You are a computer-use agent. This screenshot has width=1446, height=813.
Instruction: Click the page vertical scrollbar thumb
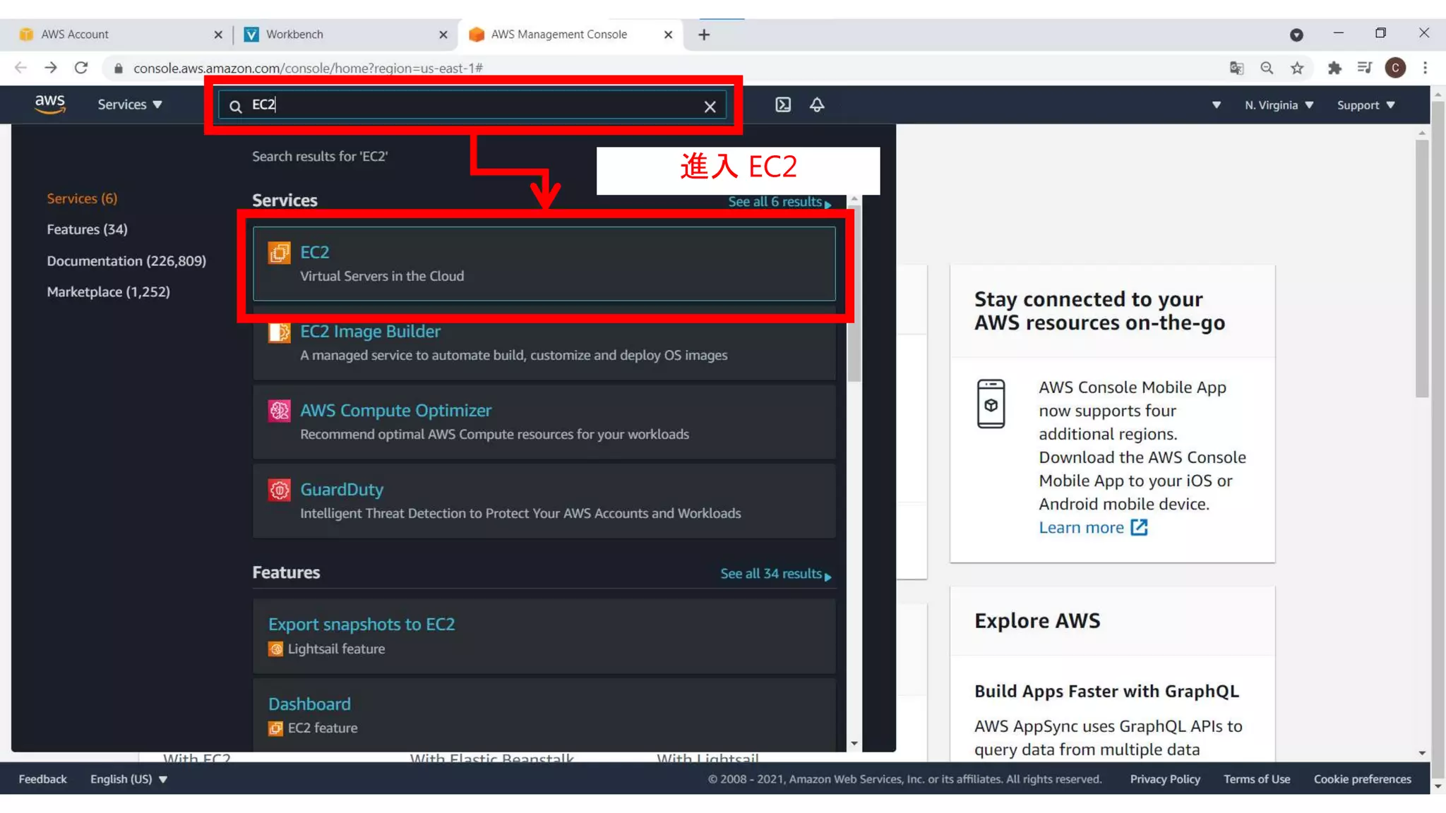tap(1422, 268)
